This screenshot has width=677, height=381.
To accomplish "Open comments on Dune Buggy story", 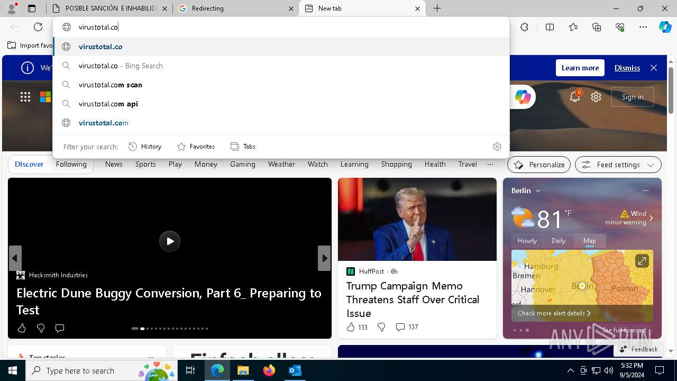I will tap(60, 328).
